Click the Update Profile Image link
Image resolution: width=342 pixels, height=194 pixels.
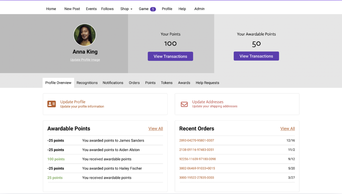pyautogui.click(x=85, y=60)
